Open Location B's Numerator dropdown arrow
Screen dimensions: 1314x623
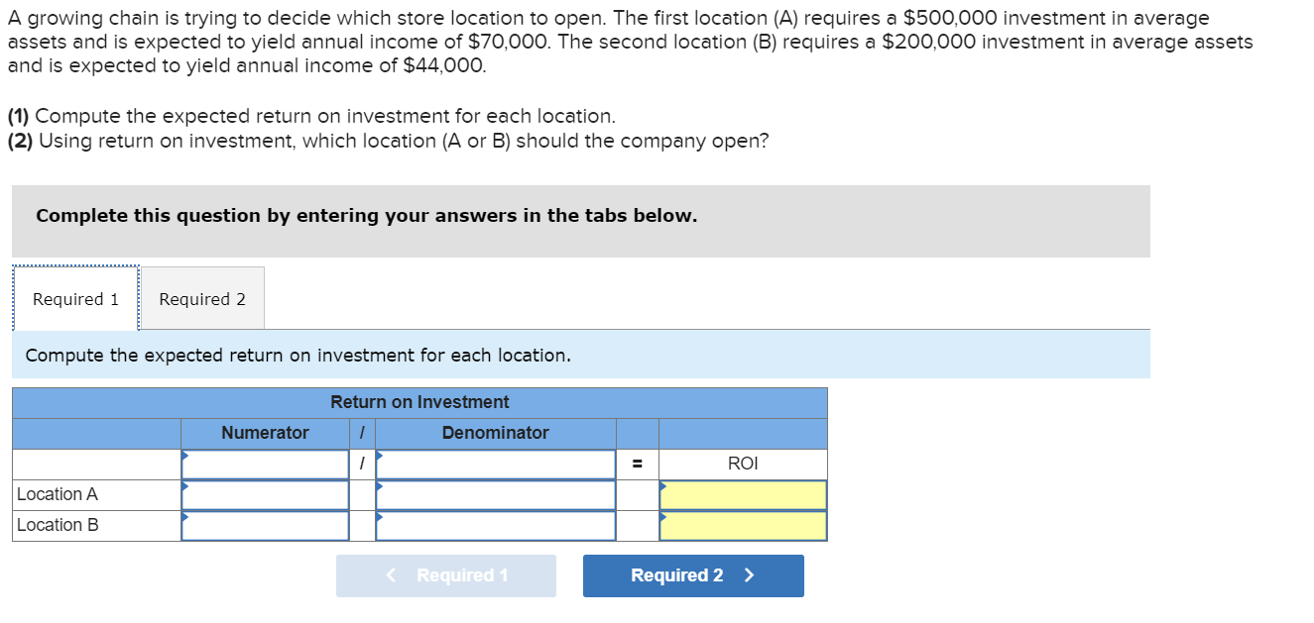tap(184, 516)
